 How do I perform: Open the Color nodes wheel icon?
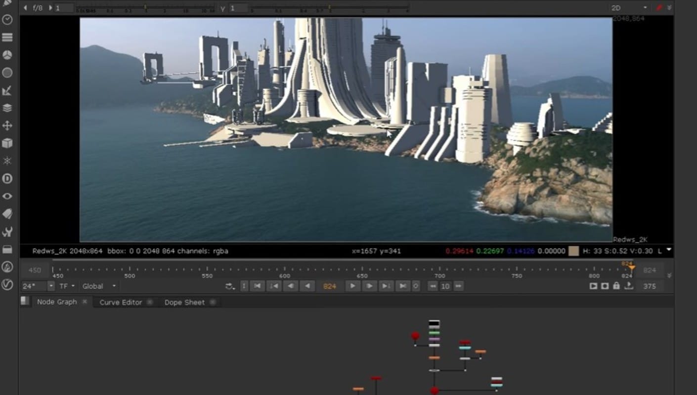(7, 55)
